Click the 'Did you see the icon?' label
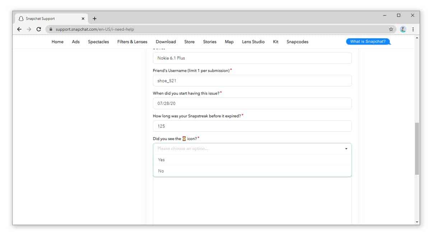This screenshot has height=237, width=431. tap(176, 139)
